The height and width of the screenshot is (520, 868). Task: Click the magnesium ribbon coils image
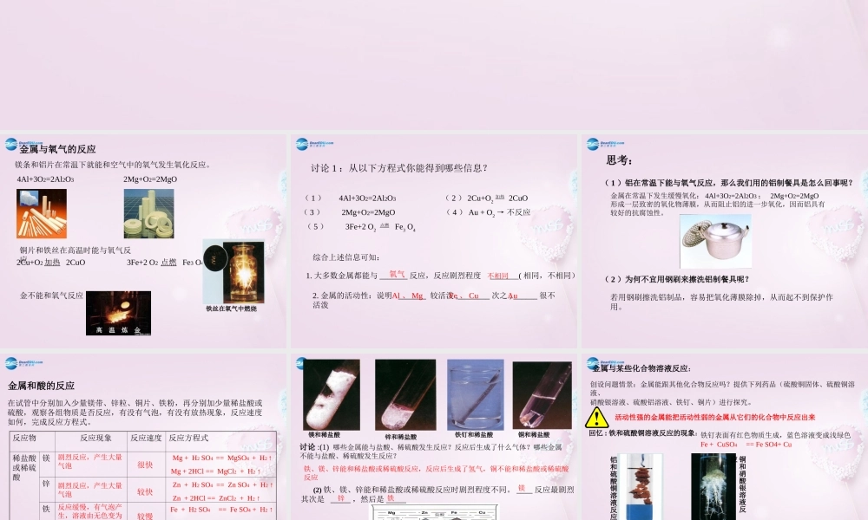150,214
